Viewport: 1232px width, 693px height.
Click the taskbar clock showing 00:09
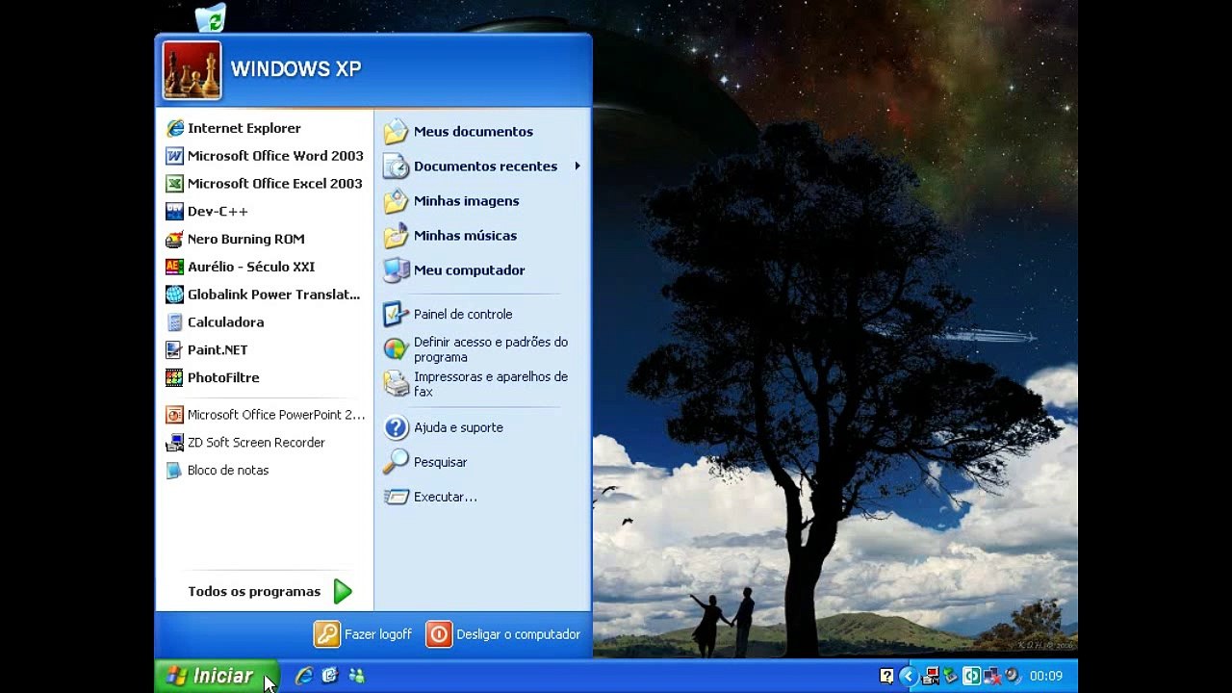coord(1046,676)
